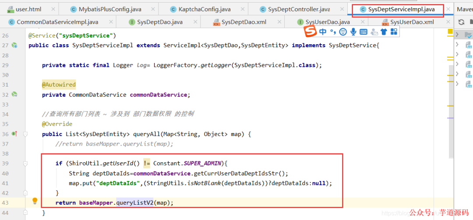
Task: Switch Sogou input to Chinese/English mode
Action: pos(322,31)
